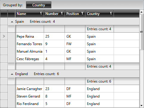Click number 4 in Cesc Fàbregas row

click(54, 59)
